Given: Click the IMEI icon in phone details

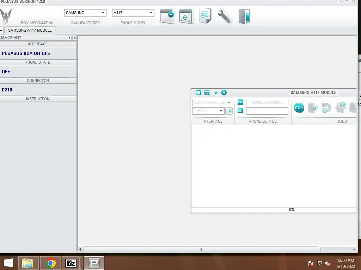Looking at the screenshot, I should pos(240,102).
